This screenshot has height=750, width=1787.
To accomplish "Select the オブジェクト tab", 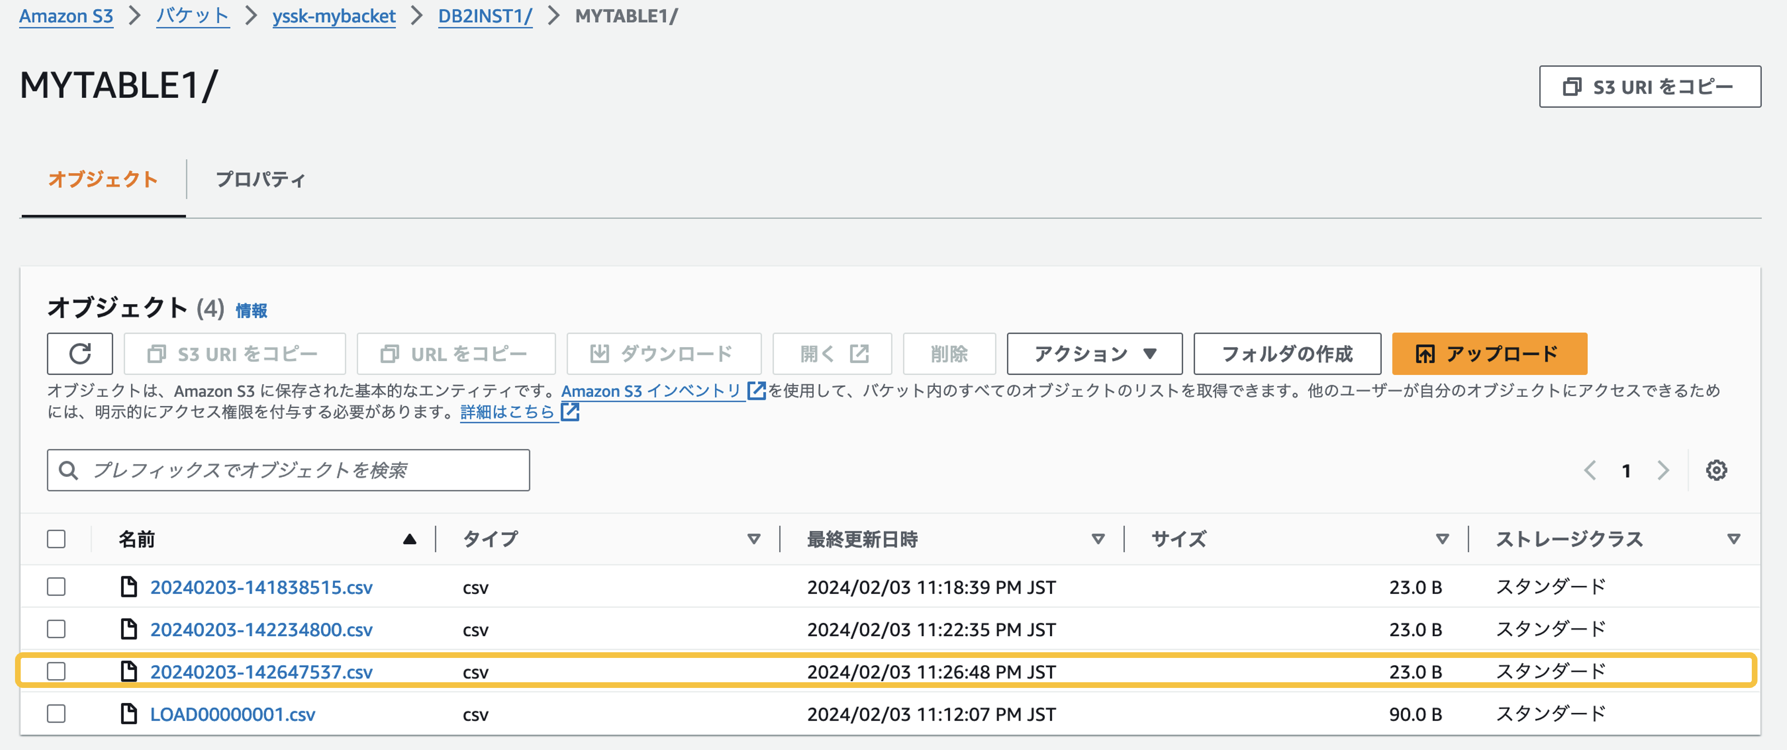I will point(102,179).
